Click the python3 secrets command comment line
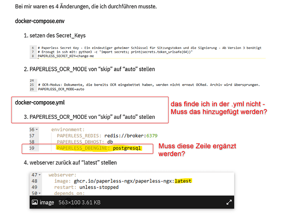Screen dimensions: 283x220 (x=115, y=52)
